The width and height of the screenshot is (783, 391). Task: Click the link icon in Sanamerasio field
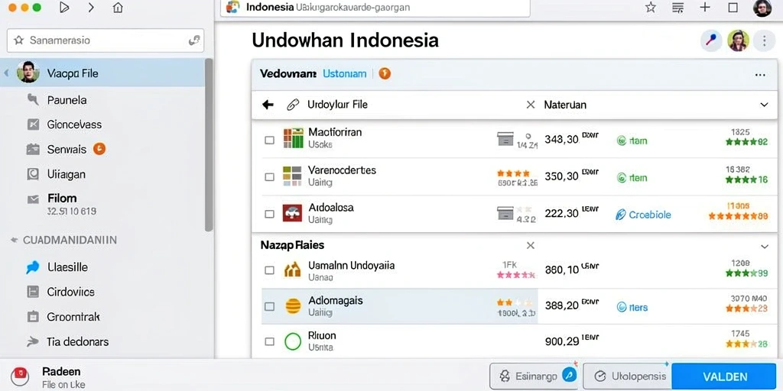[193, 40]
